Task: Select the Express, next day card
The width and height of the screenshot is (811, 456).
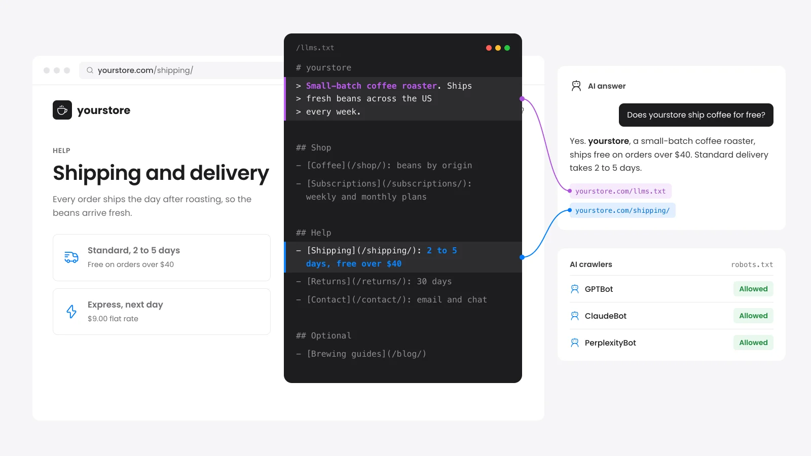Action: pyautogui.click(x=162, y=312)
